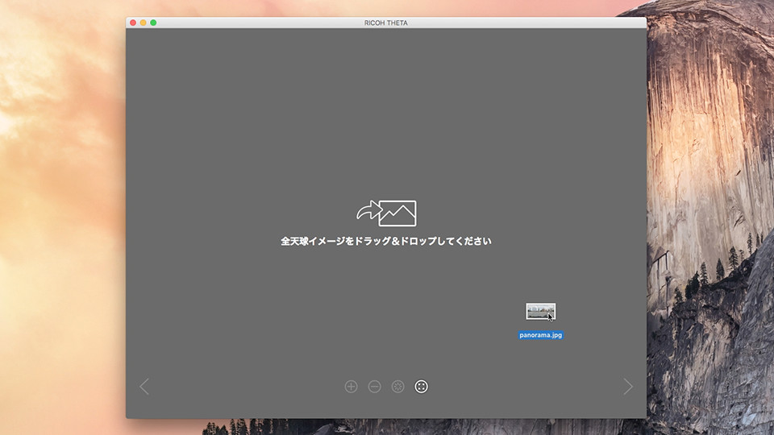774x435 pixels.
Task: Go to next image with right arrow
Action: (628, 387)
